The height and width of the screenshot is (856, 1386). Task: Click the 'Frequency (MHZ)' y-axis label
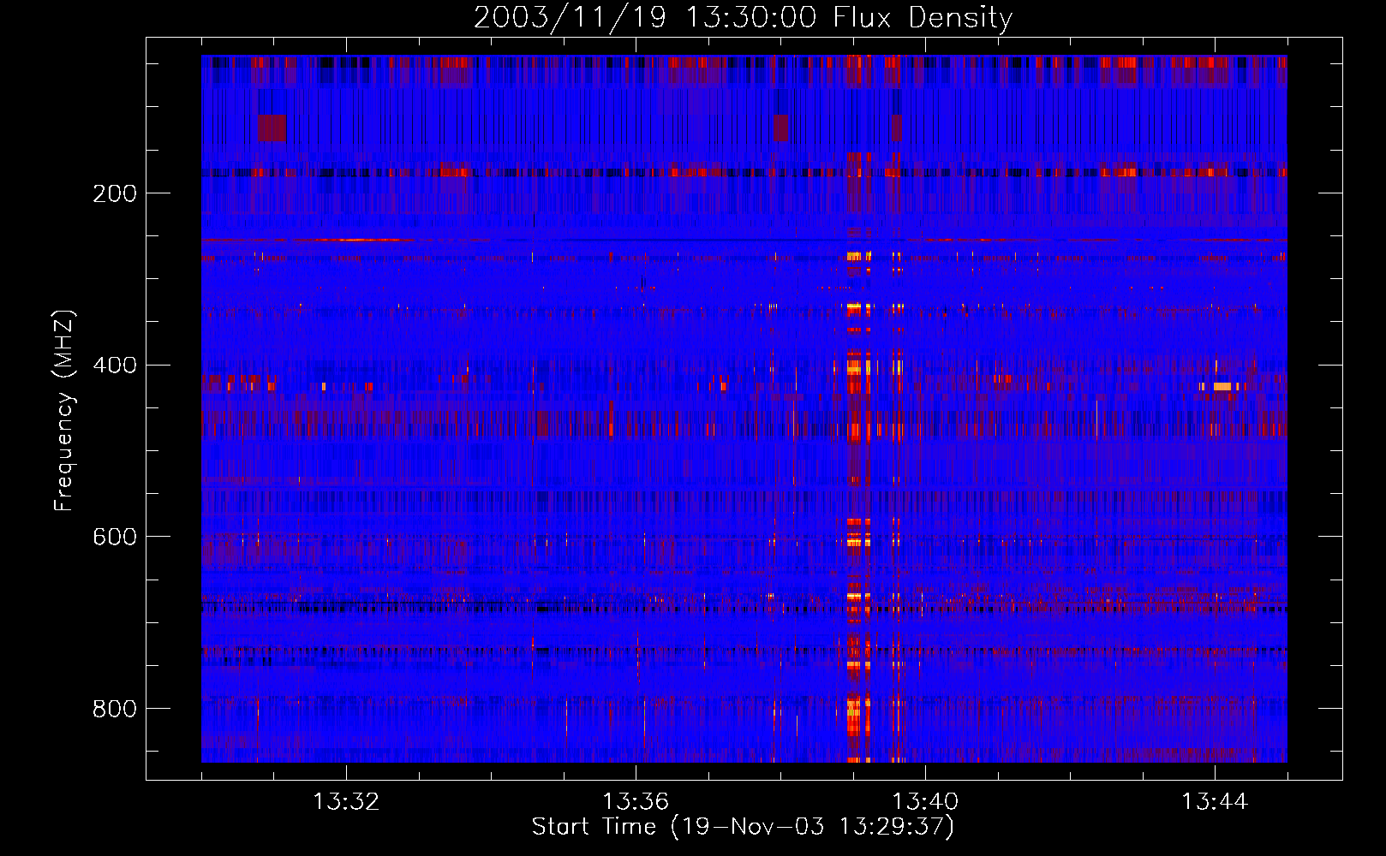(64, 410)
